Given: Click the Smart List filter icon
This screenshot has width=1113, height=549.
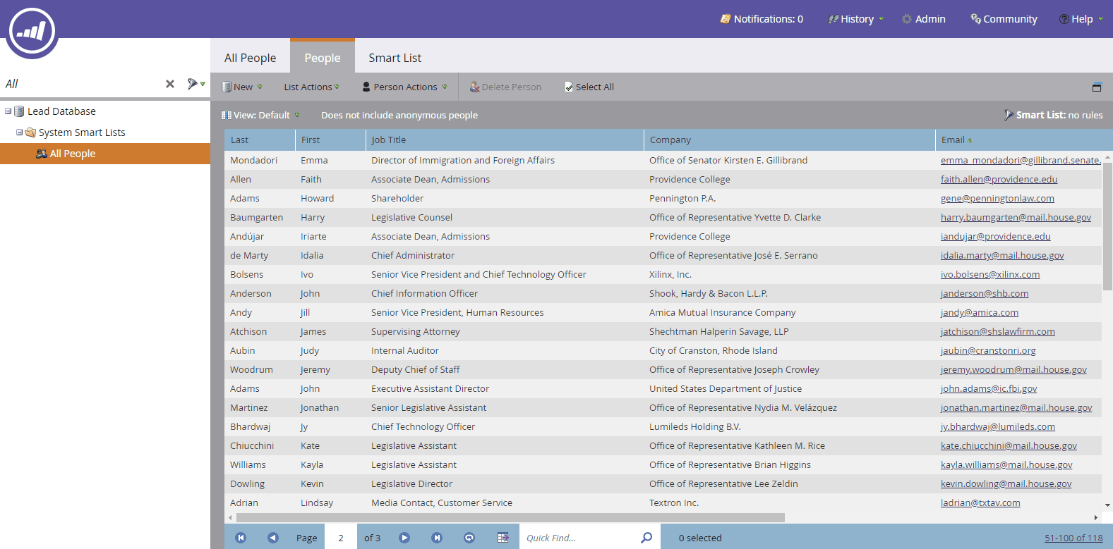Looking at the screenshot, I should pyautogui.click(x=1009, y=115).
